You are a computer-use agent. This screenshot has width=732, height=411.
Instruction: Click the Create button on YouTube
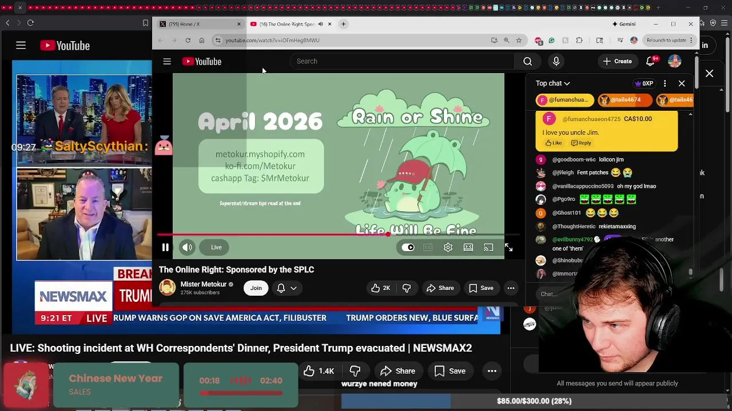pyautogui.click(x=618, y=61)
